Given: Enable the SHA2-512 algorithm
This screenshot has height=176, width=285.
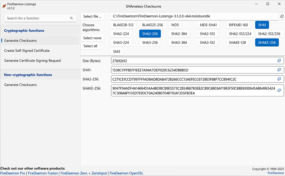Looking at the screenshot, I should tap(207, 34).
